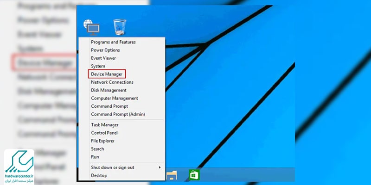Select Desktop at the menu bottom
Viewport: 371px width, 185px height.
122,176
